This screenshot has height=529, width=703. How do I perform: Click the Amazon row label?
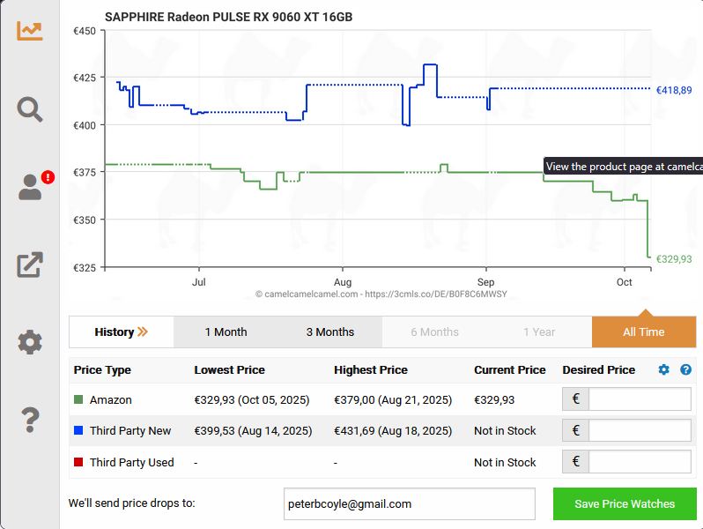[x=111, y=399]
